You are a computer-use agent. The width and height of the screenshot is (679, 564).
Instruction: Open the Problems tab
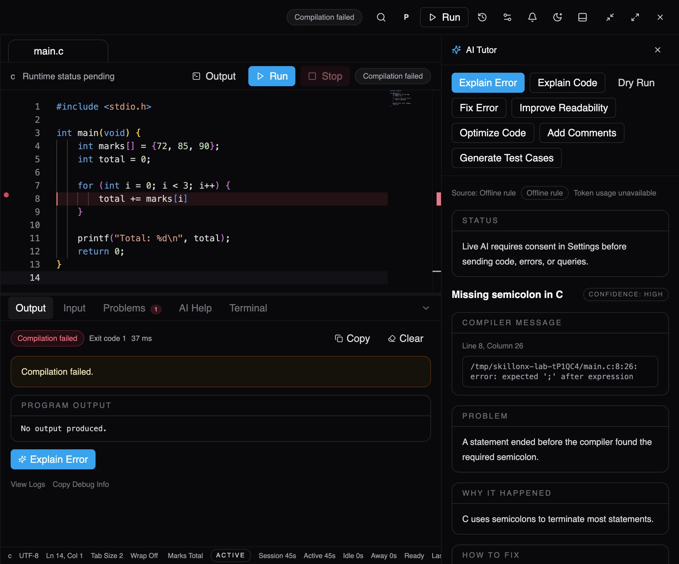132,308
